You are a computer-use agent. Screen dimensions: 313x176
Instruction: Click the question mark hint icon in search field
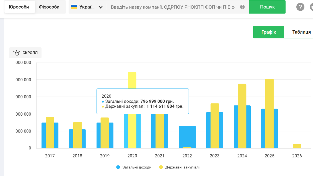[242, 7]
